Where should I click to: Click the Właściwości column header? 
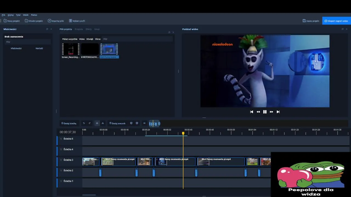16,48
